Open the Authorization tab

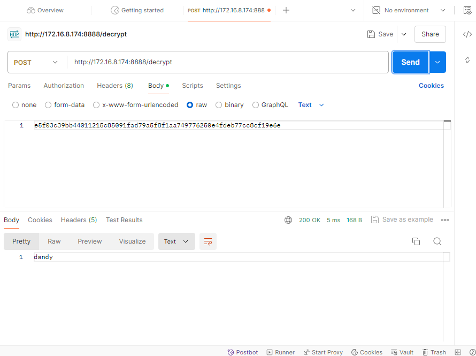64,86
